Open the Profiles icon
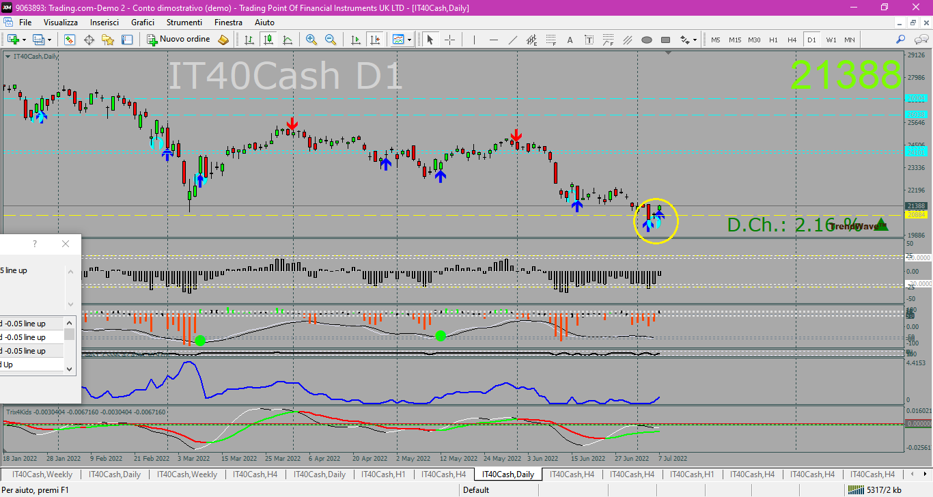Viewport: 933px width, 497px height. pos(39,40)
